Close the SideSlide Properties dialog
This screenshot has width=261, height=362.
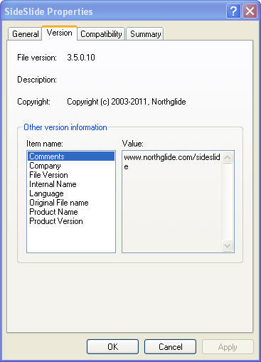pos(250,11)
